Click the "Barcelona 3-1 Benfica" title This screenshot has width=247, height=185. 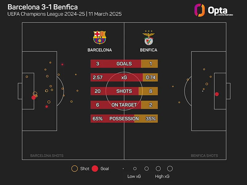(x=43, y=7)
